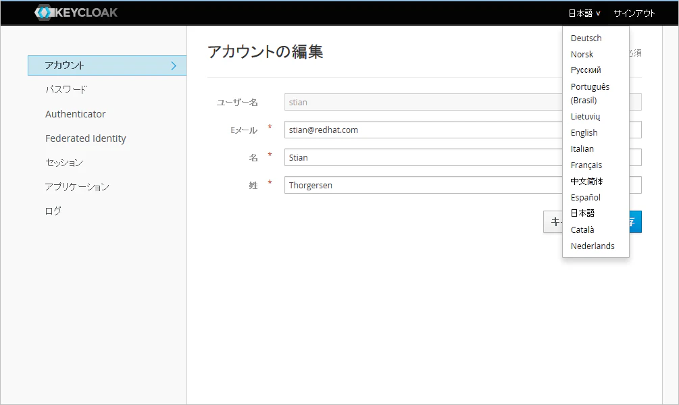Viewport: 679px width, 405px height.
Task: Pick Lietuvių from the language list
Action: (x=585, y=116)
